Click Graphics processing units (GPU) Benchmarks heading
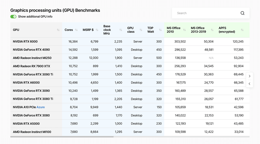 tap(55, 10)
